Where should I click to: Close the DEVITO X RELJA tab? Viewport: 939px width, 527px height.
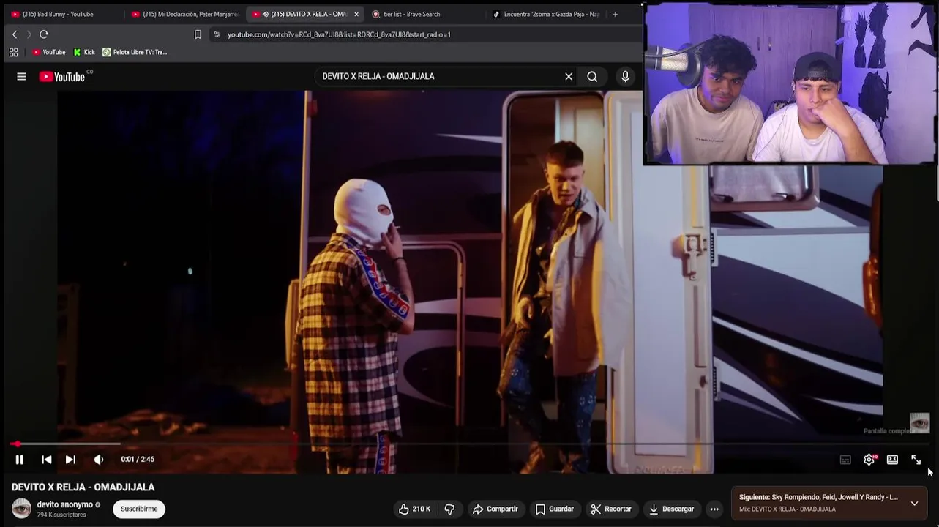356,14
